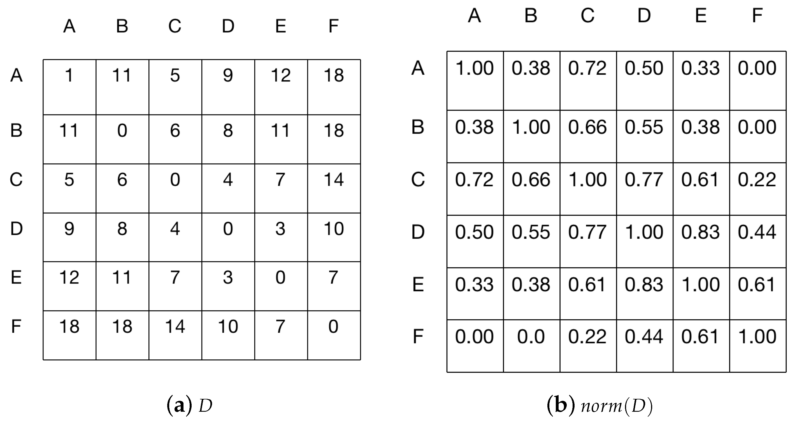Select 0.55 in row B of norm(D)

pos(644,127)
